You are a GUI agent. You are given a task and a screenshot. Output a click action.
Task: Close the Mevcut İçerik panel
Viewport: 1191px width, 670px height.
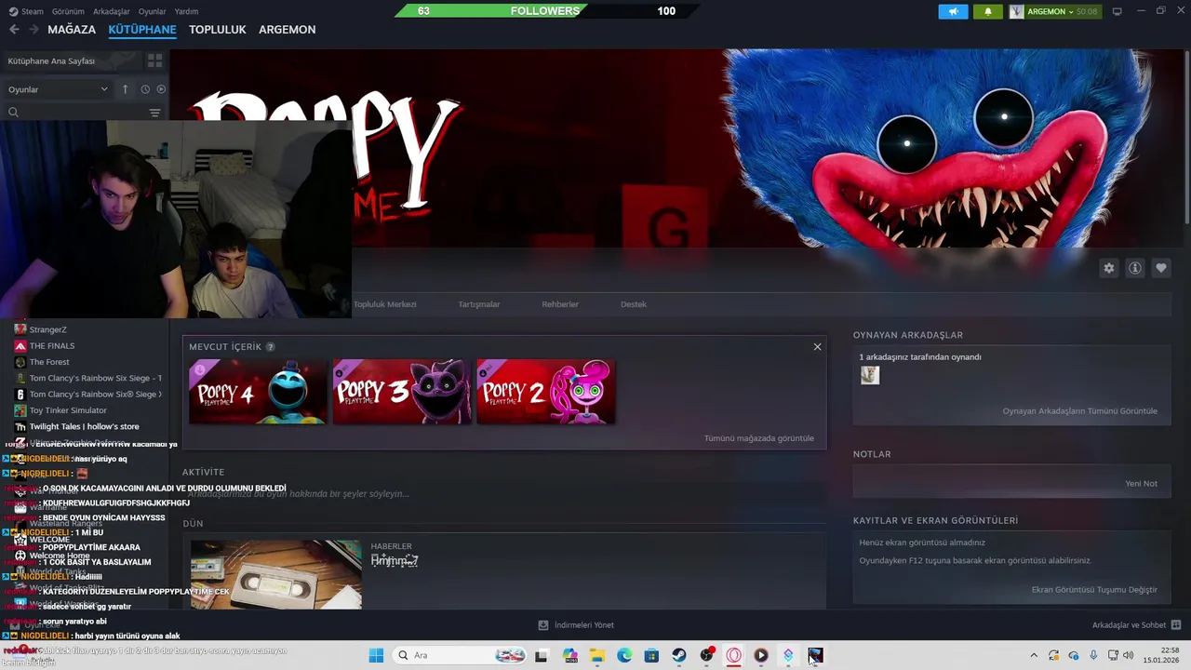817,347
